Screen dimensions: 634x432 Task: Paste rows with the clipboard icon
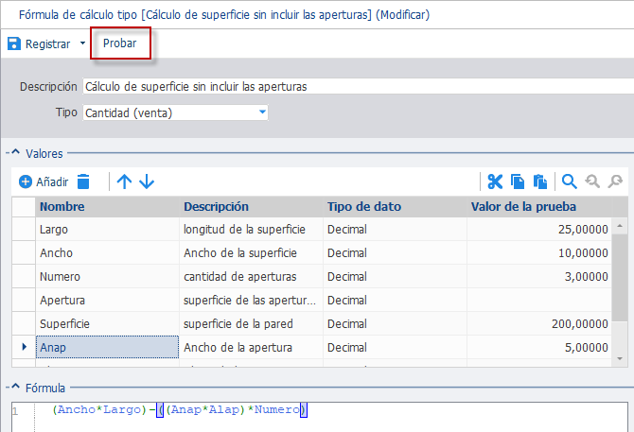539,181
